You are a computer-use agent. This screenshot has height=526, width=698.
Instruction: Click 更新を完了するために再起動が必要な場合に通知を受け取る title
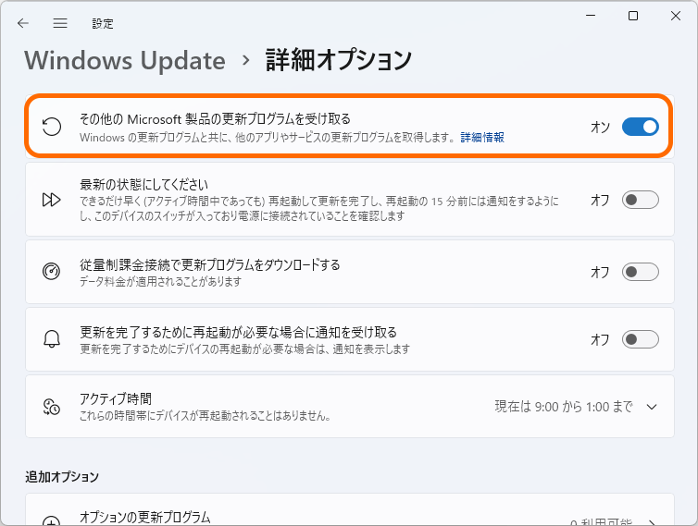tap(238, 333)
